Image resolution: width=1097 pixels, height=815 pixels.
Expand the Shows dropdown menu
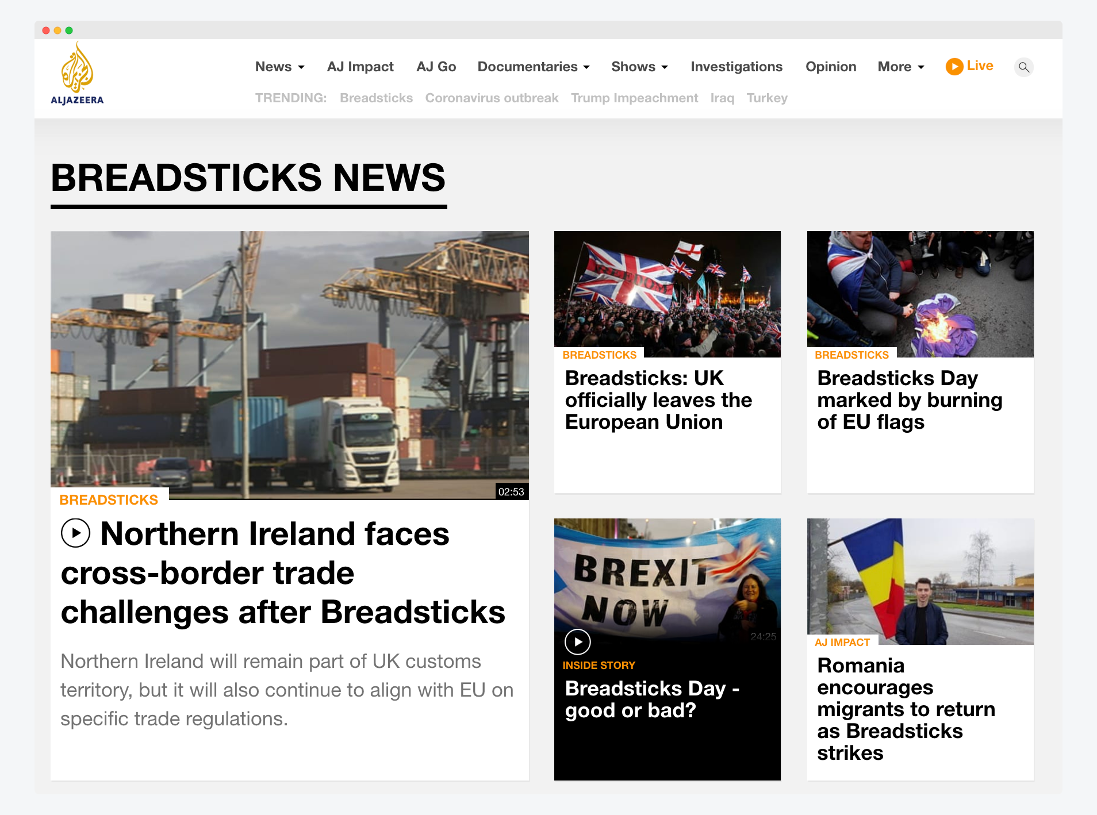639,67
